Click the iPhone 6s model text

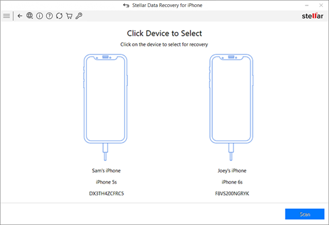click(x=232, y=182)
